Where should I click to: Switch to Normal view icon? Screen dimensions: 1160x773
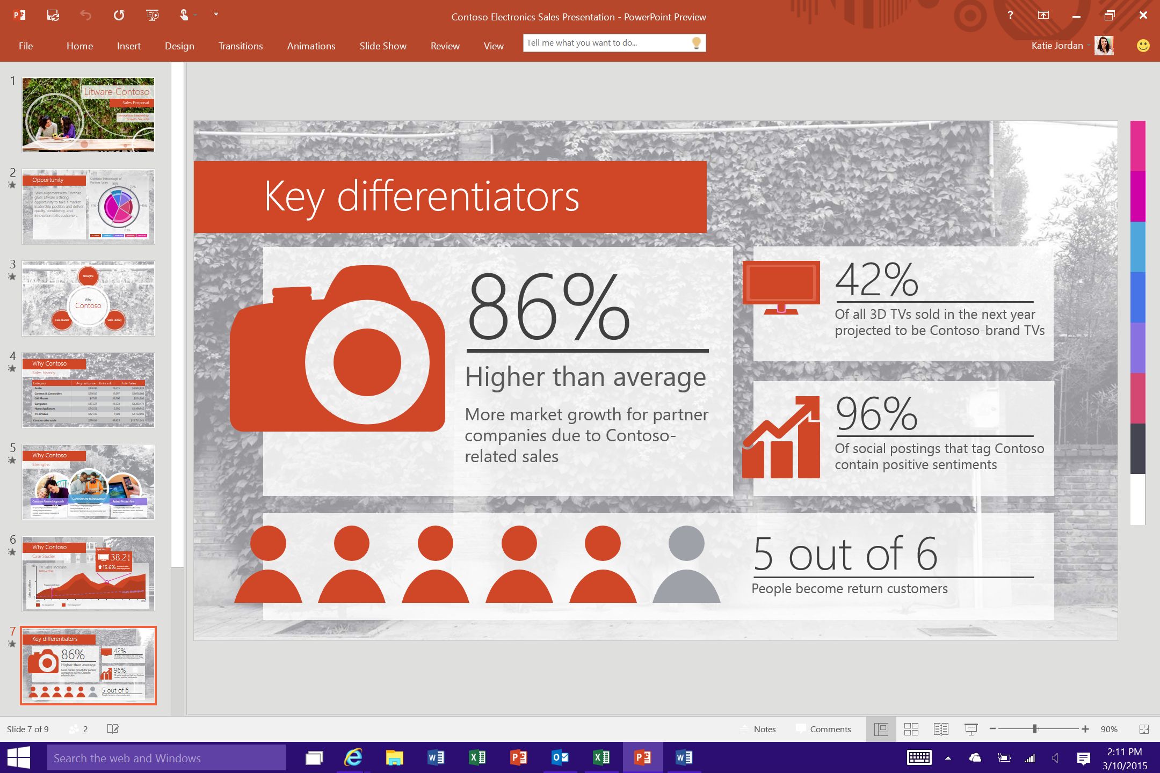click(881, 729)
